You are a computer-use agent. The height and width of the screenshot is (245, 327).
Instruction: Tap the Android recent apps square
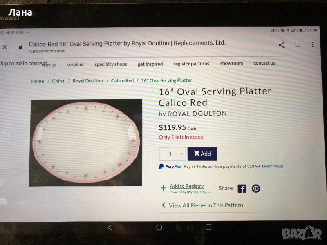tap(208, 227)
